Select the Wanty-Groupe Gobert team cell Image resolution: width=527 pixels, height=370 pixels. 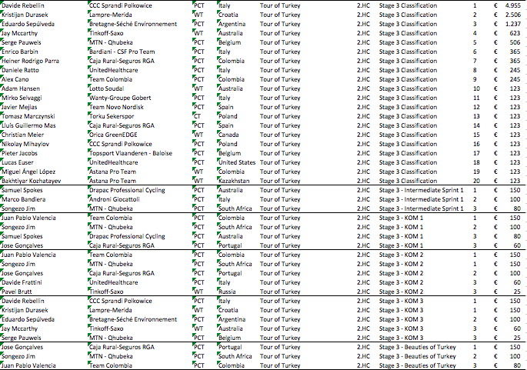120,98
